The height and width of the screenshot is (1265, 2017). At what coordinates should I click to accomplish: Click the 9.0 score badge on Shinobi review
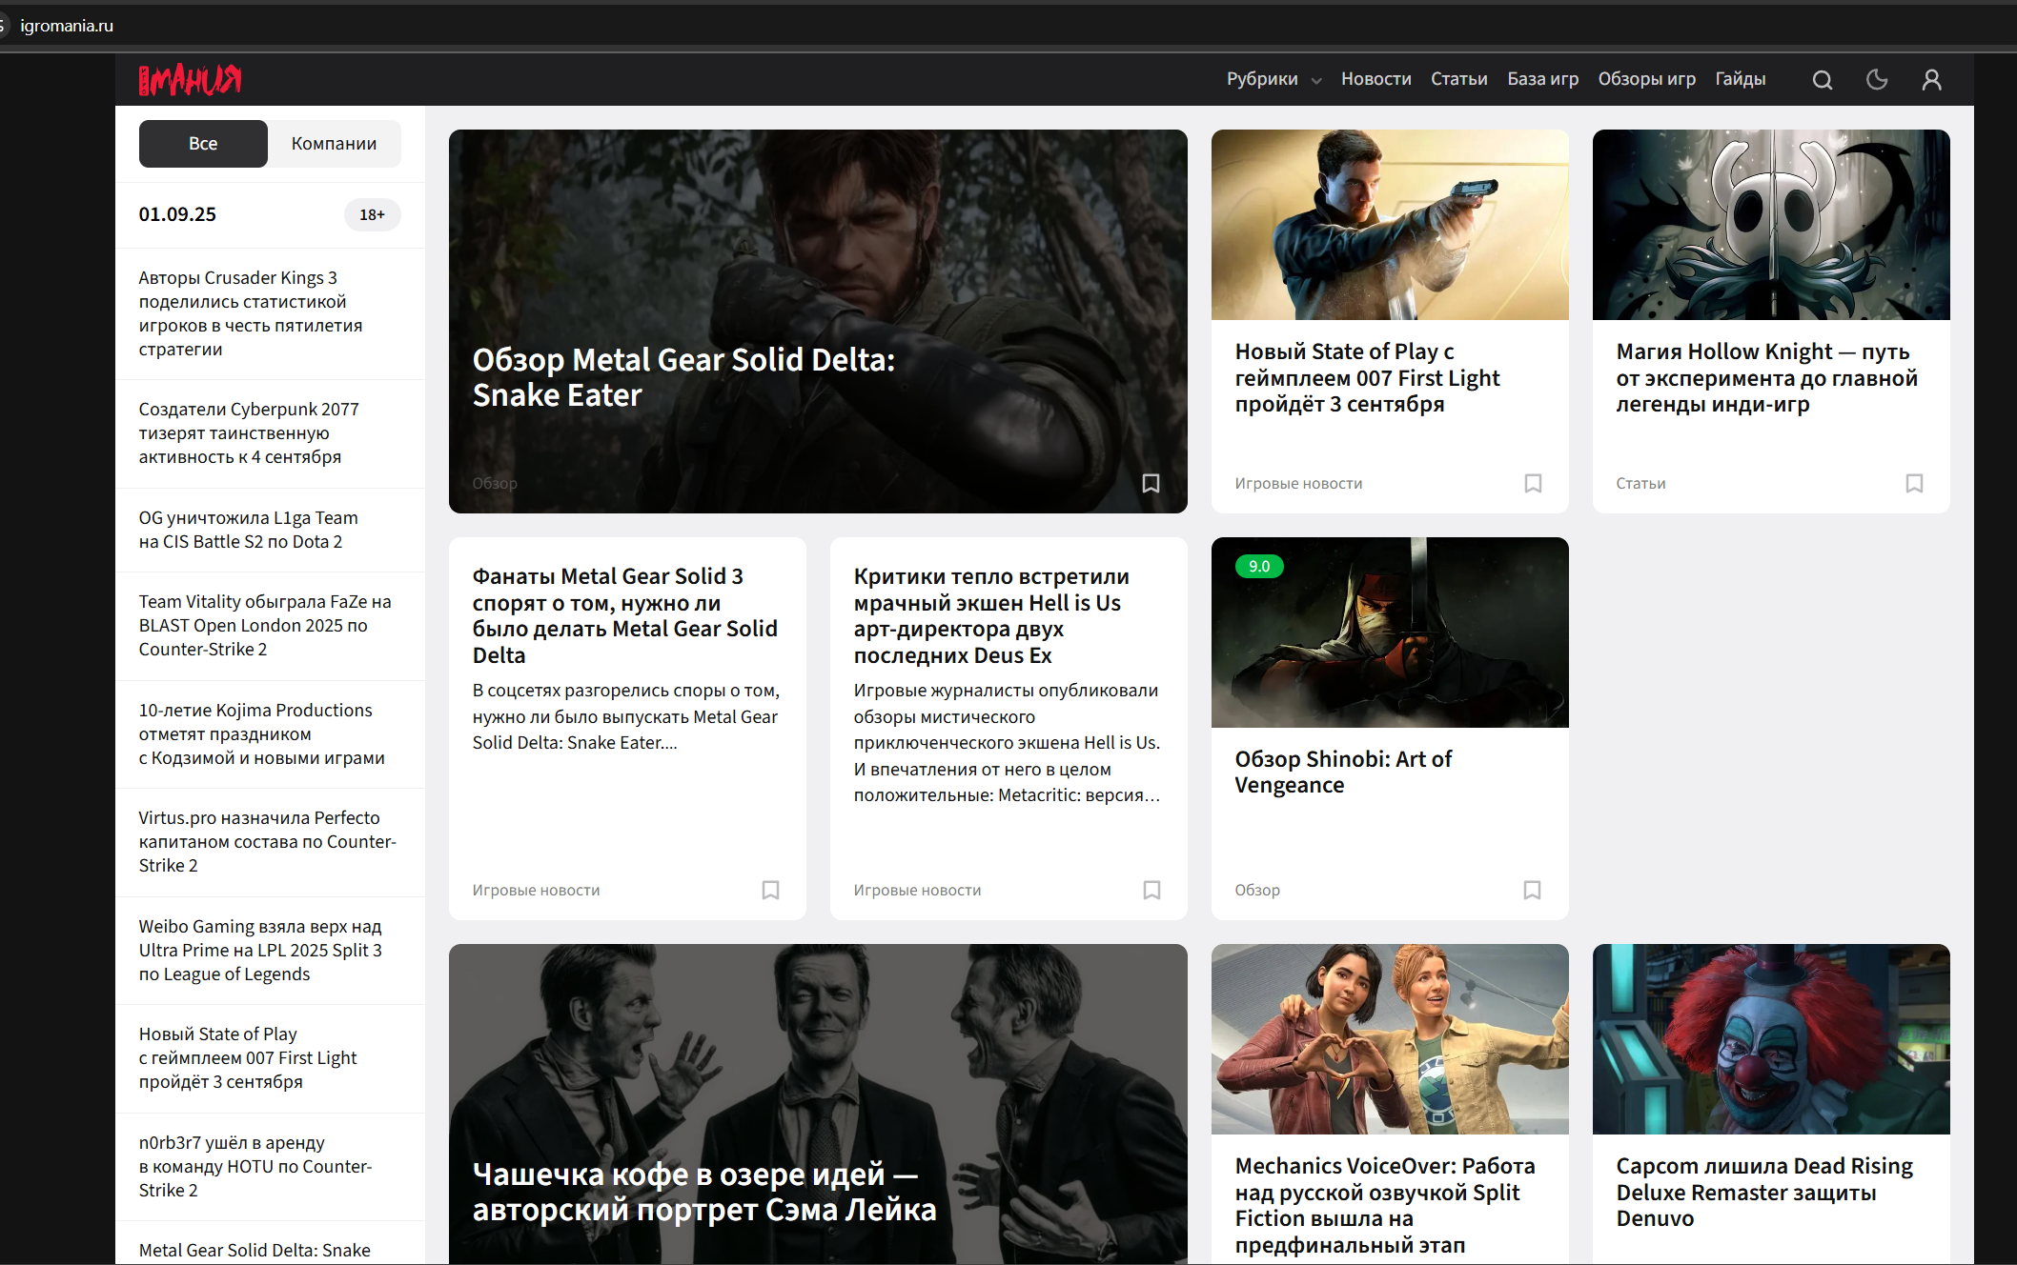point(1258,566)
